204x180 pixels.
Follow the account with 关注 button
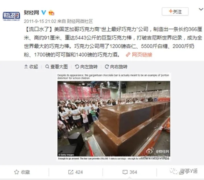(175, 12)
